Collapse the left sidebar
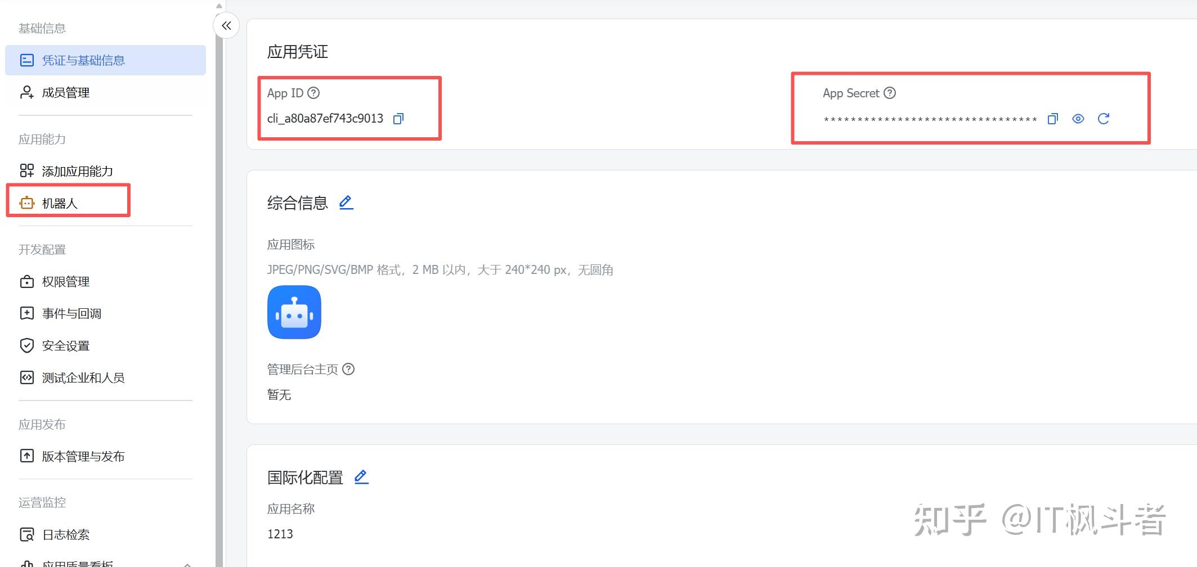1197x567 pixels. point(226,26)
